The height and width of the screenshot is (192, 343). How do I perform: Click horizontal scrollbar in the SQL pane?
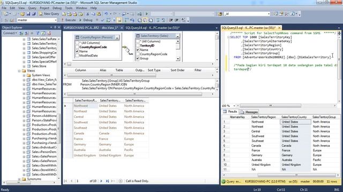pos(139,94)
